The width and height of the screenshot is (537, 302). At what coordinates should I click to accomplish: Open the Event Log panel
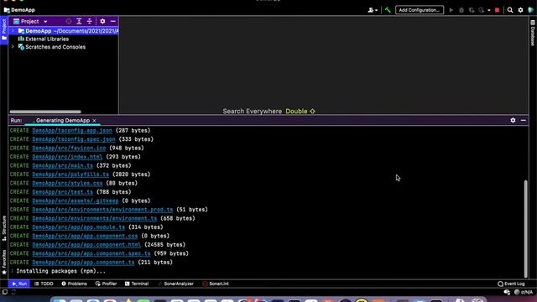[x=511, y=284]
